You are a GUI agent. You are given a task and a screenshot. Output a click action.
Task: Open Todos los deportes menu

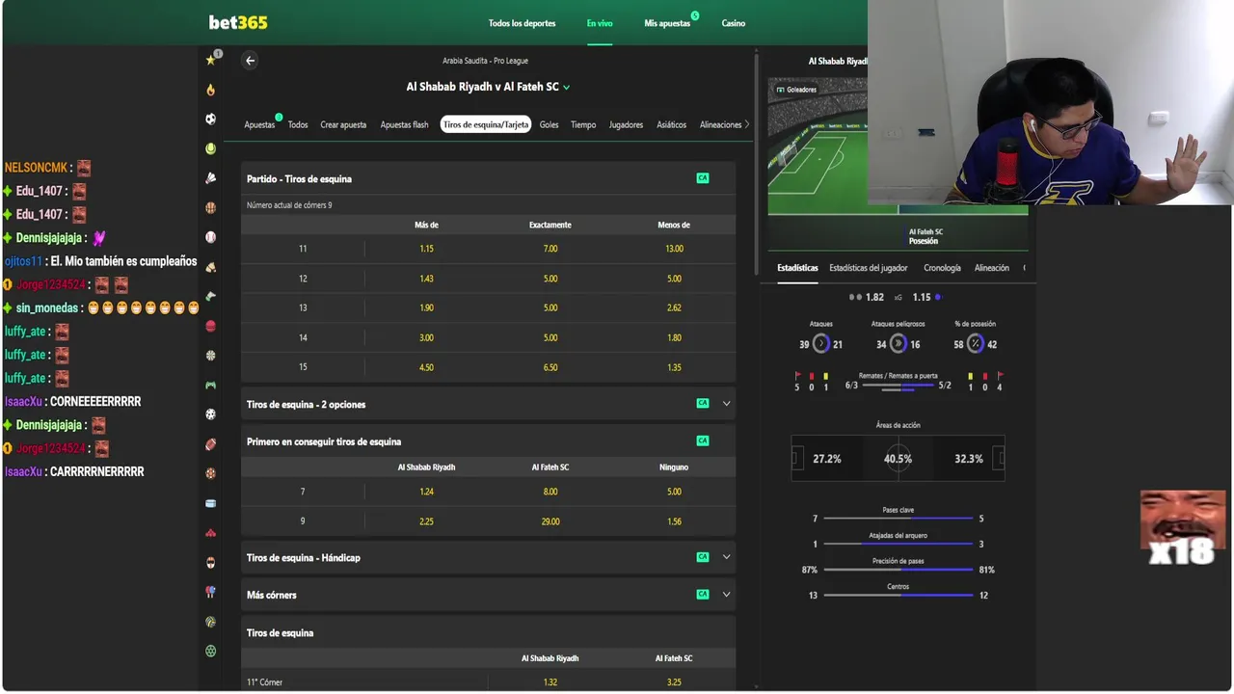522,23
